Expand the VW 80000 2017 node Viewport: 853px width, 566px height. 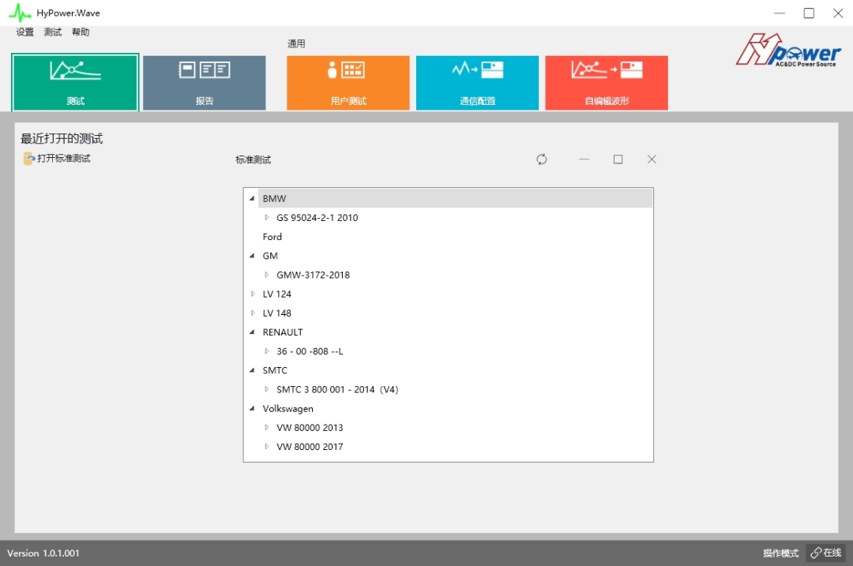point(267,446)
